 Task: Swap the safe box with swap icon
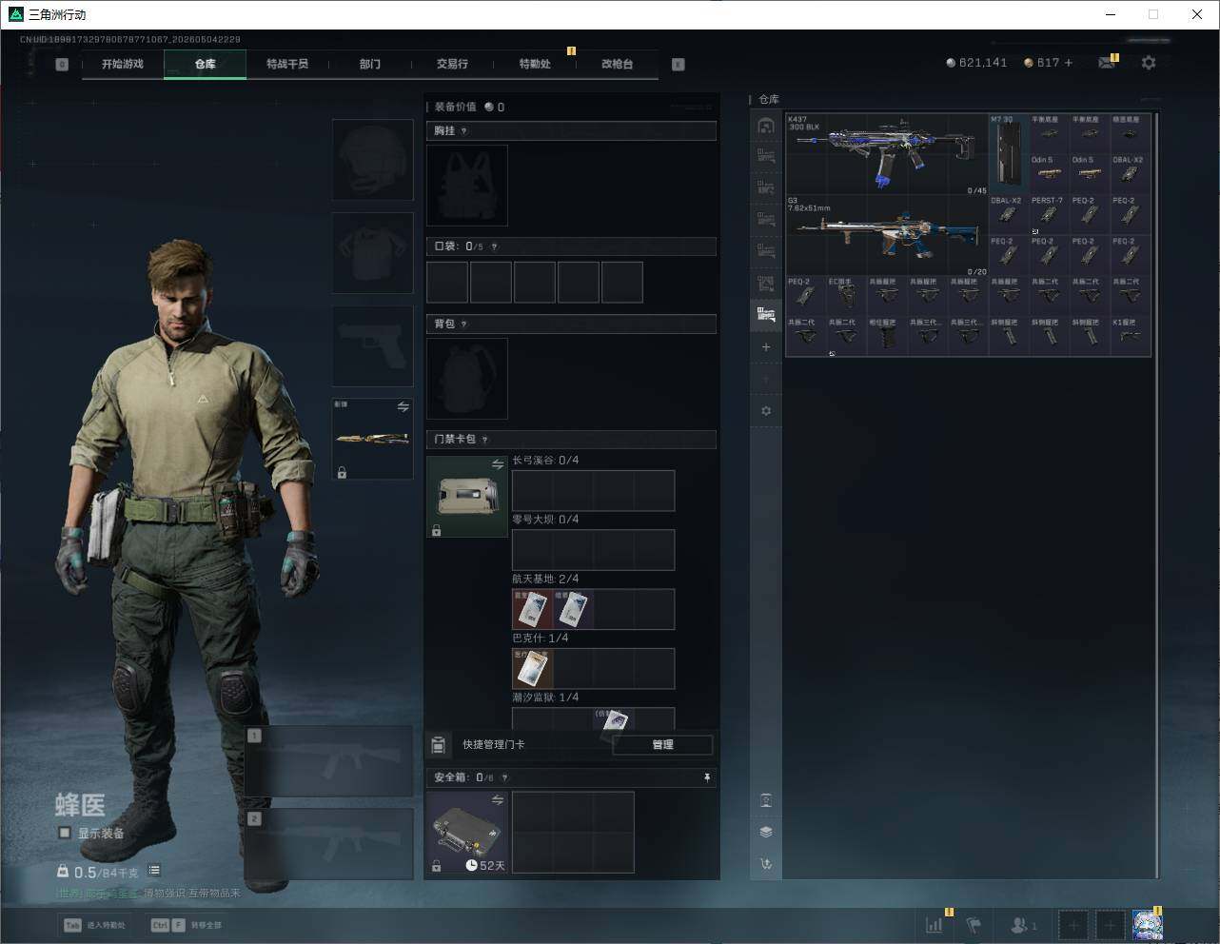[498, 800]
